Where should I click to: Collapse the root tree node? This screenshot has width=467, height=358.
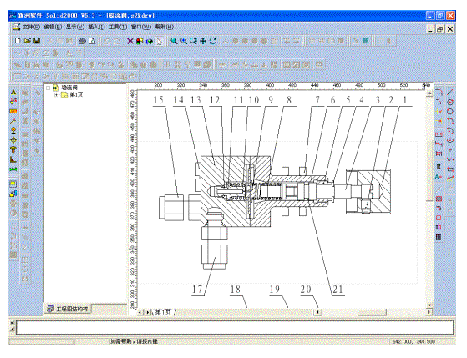click(48, 88)
